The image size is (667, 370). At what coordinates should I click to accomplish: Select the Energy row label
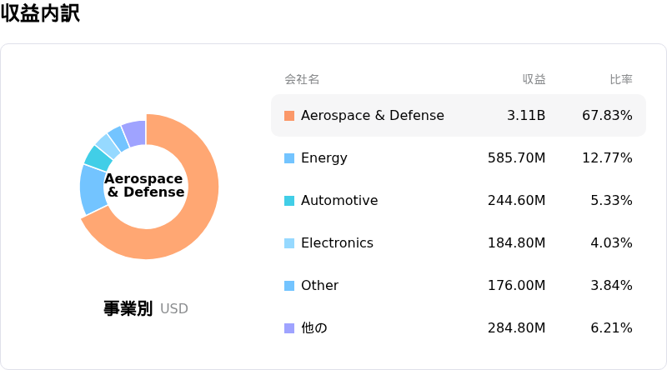pos(324,158)
